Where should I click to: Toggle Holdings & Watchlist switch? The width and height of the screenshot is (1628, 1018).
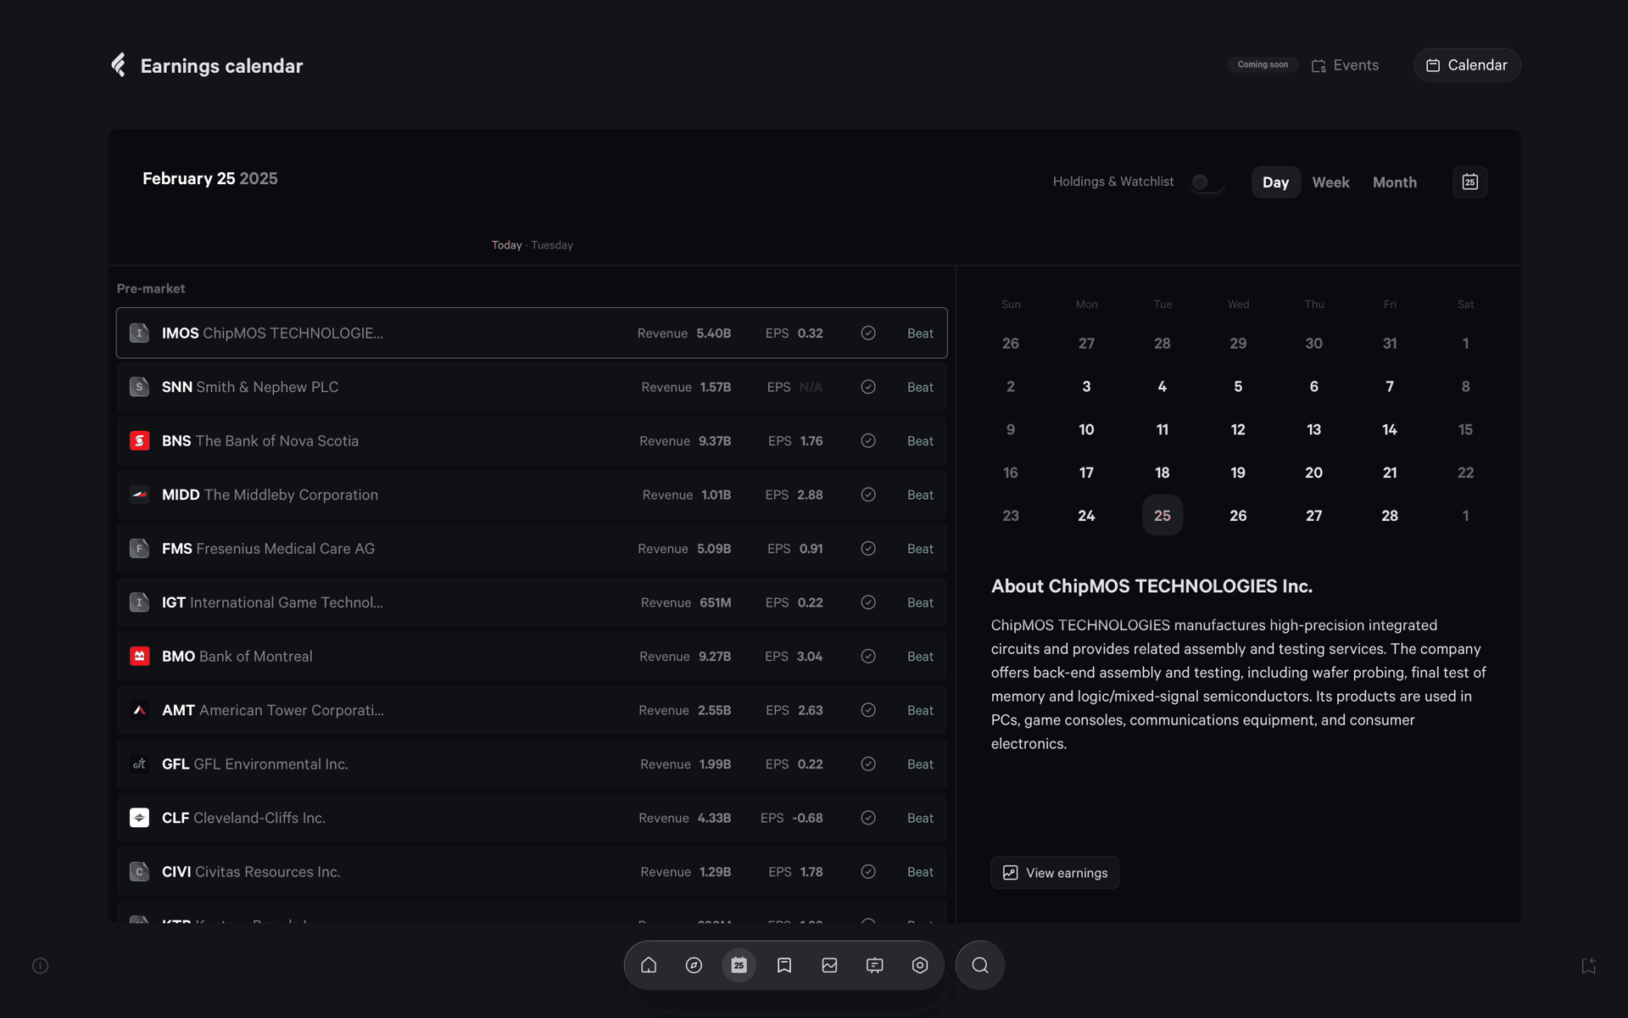point(1206,182)
